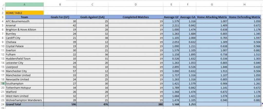263x109 pixels.
Task: Select the Everton team cell
Action: click(x=24, y=50)
